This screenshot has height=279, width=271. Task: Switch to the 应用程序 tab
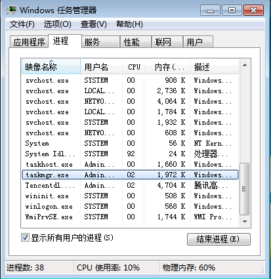coord(29,42)
